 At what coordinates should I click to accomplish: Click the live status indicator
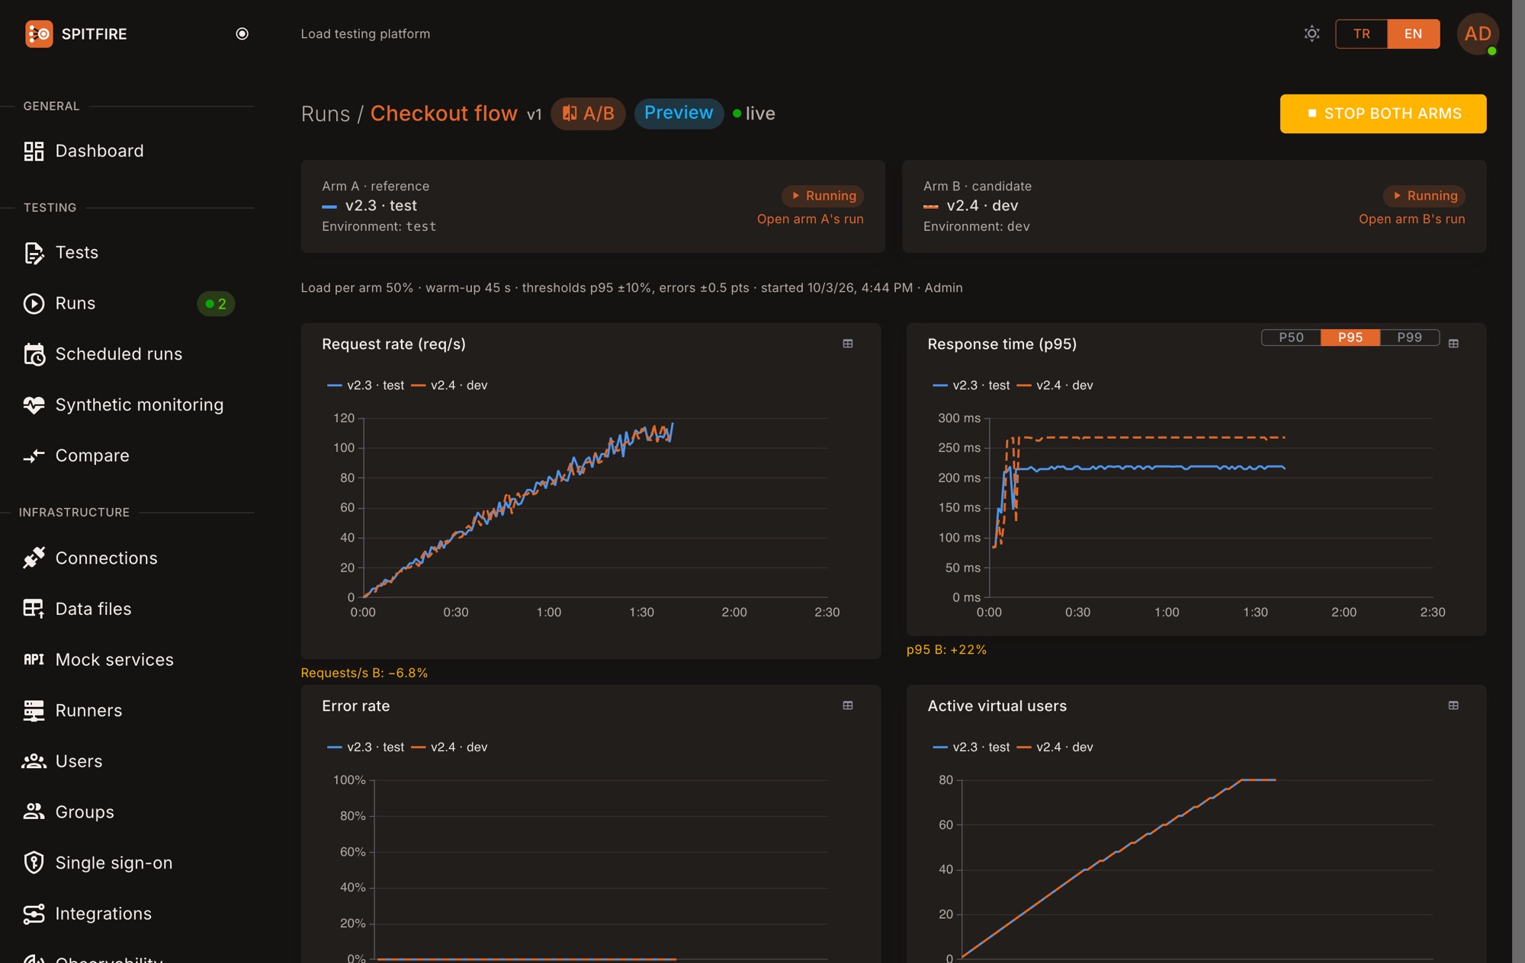pos(753,114)
